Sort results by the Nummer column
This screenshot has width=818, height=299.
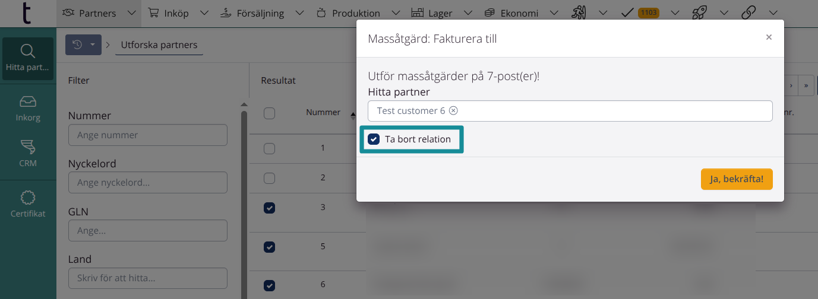click(x=330, y=113)
